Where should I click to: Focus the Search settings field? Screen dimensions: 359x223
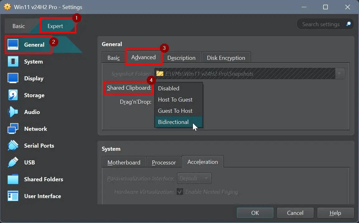pyautogui.click(x=325, y=24)
